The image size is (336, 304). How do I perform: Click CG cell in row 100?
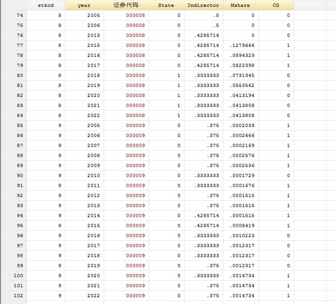(276, 275)
